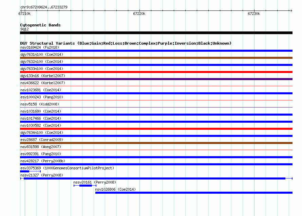Select the esv992391 (Pang2010) label
Image resolution: width=302 pixels, height=216 pixels.
coord(41,154)
